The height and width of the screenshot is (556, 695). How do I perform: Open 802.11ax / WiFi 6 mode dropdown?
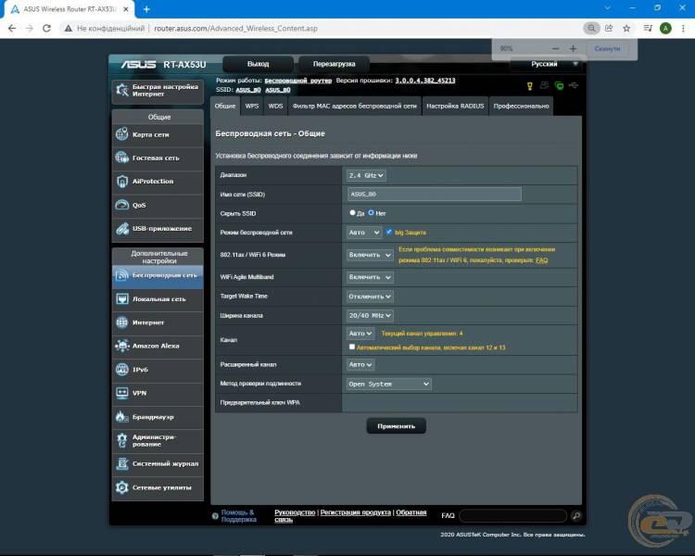(x=370, y=255)
